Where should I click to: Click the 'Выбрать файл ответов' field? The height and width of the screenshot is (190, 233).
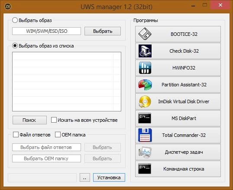point(46,147)
